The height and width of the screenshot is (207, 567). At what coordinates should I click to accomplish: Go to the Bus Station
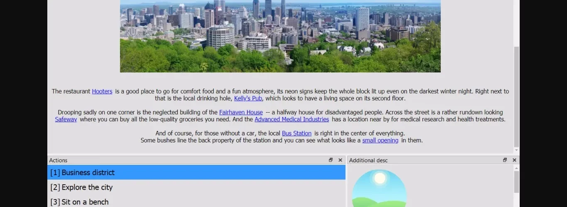[296, 134]
